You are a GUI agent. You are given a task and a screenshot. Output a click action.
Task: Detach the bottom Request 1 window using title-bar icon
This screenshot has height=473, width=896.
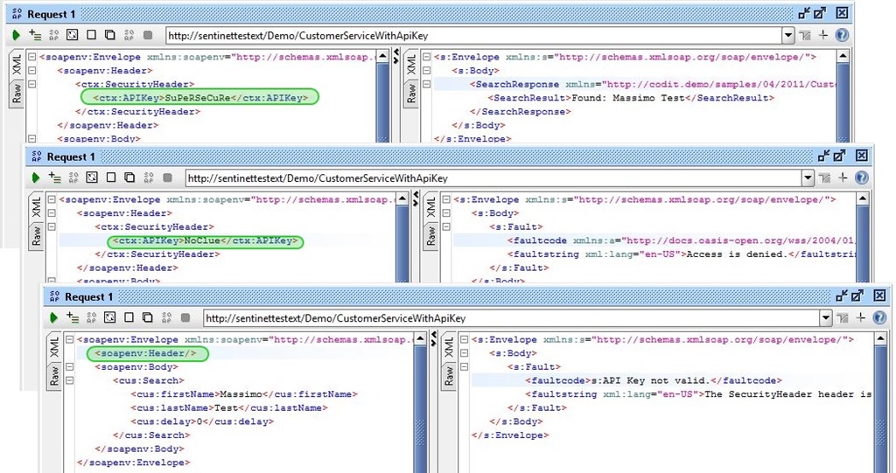tap(841, 296)
